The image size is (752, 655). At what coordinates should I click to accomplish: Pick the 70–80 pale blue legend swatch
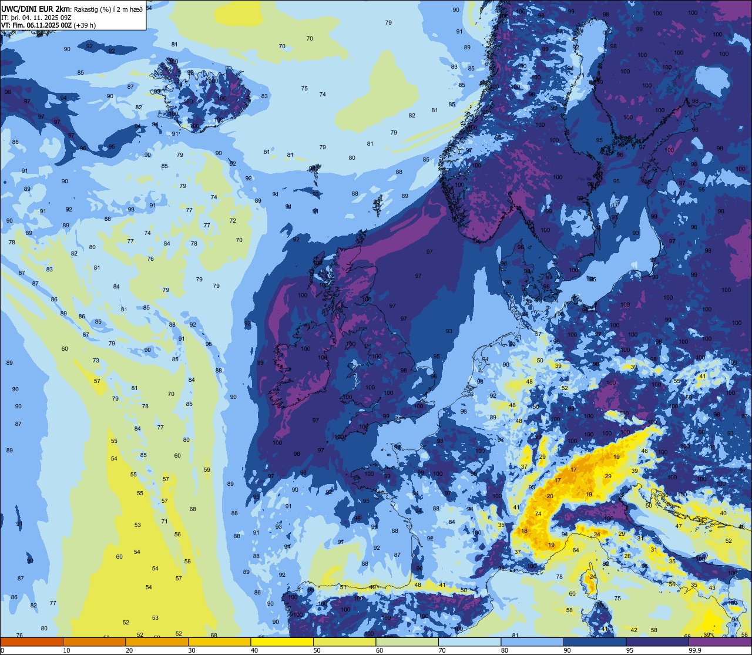pos(469,641)
